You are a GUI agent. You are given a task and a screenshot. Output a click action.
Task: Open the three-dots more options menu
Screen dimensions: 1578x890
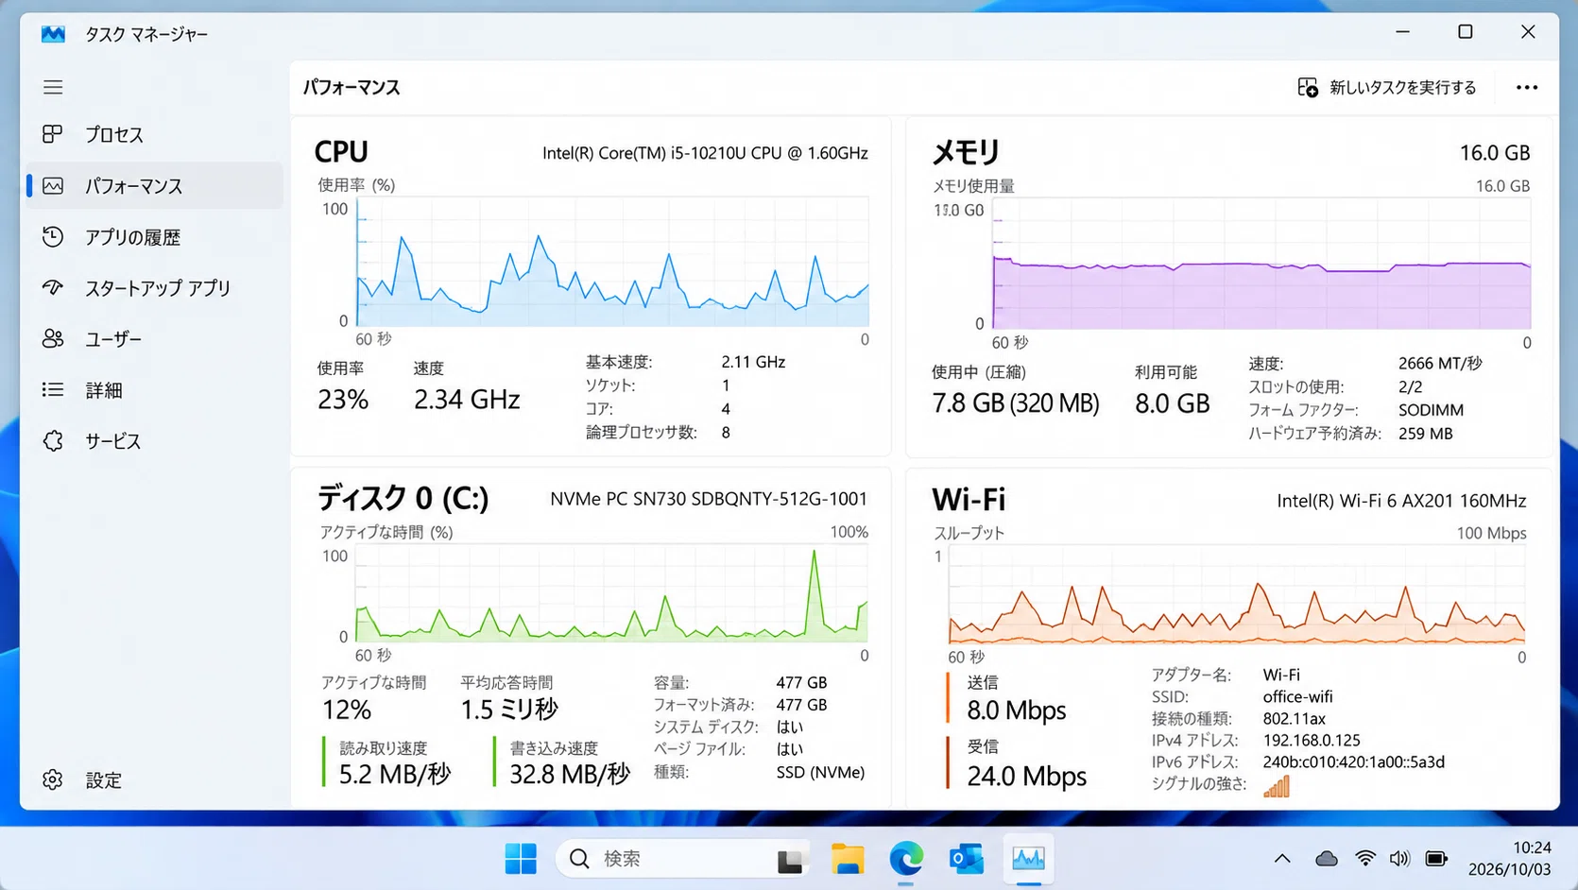(x=1527, y=87)
